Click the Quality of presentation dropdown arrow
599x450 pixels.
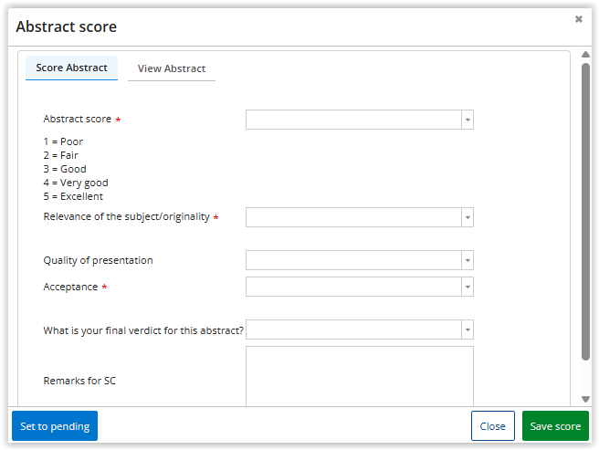[467, 260]
